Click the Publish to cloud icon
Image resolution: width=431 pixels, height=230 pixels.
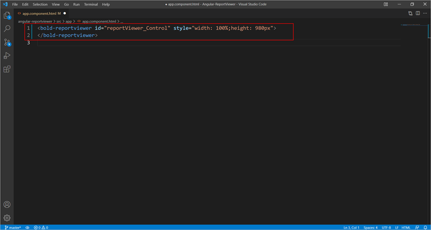click(28, 228)
